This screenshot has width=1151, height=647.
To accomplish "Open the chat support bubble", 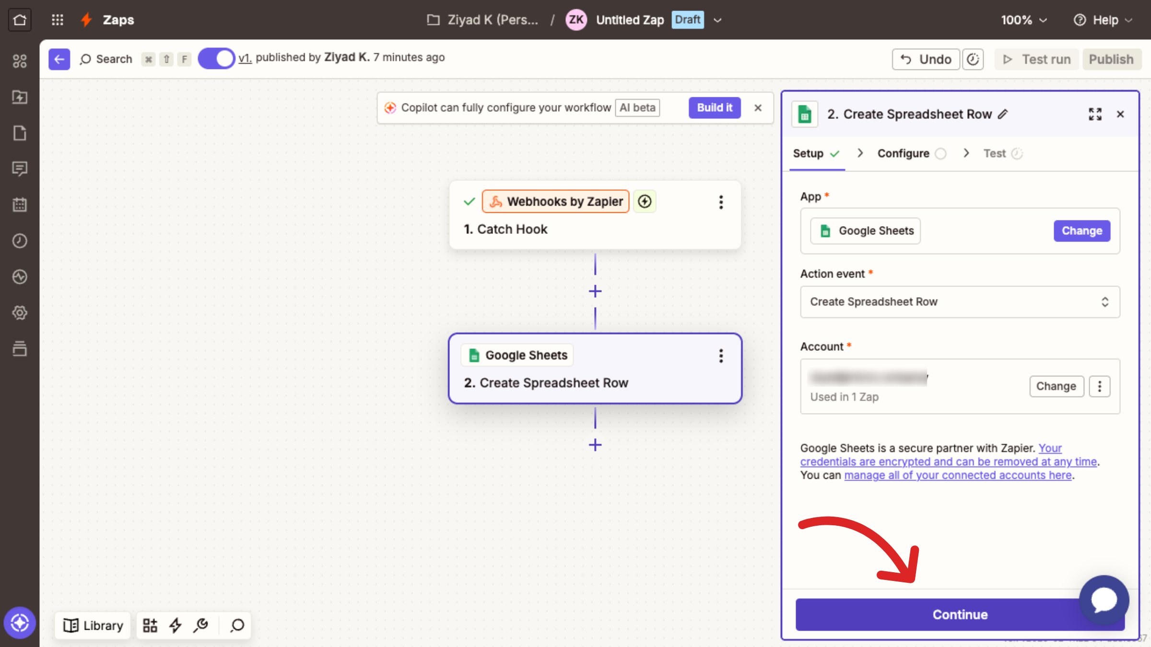I will pyautogui.click(x=1104, y=600).
